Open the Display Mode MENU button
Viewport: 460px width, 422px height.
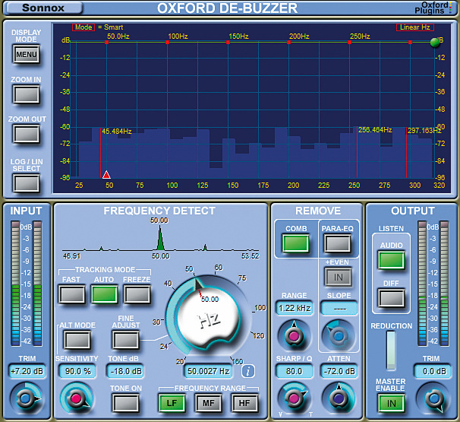pyautogui.click(x=26, y=55)
